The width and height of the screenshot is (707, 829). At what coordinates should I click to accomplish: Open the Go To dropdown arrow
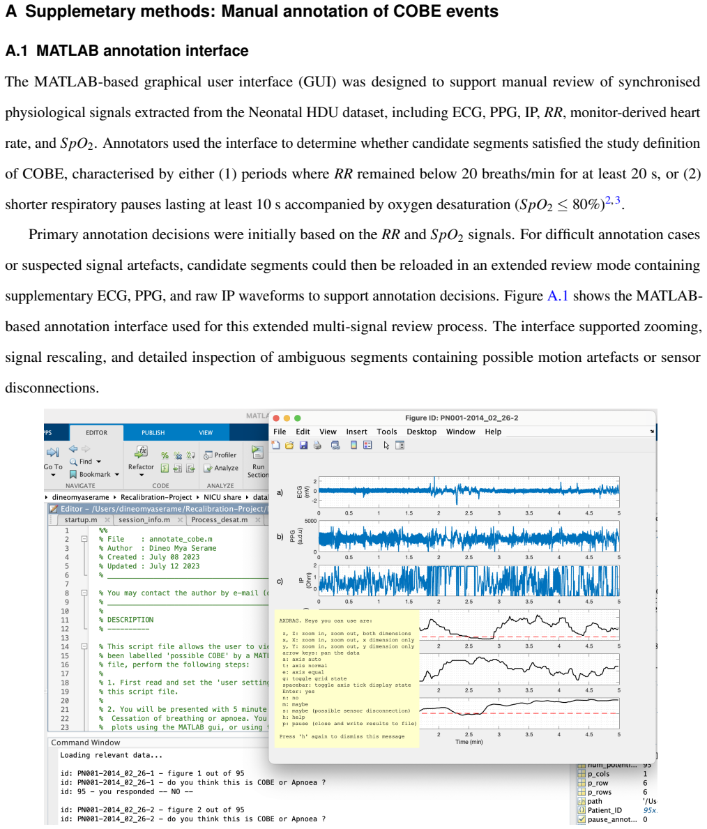53,475
